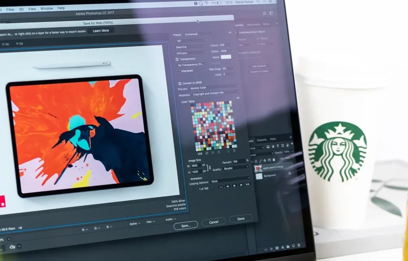Image resolution: width=408 pixels, height=261 pixels.
Task: Open the Looping Options dropdown
Action: 230,180
